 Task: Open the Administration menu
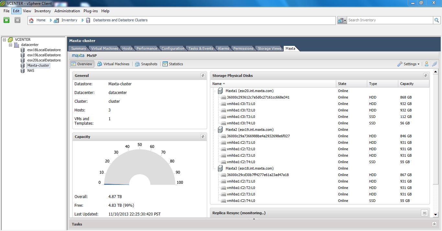(x=67, y=11)
